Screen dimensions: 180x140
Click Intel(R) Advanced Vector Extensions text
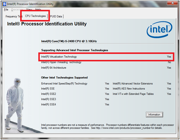[x=132, y=83]
